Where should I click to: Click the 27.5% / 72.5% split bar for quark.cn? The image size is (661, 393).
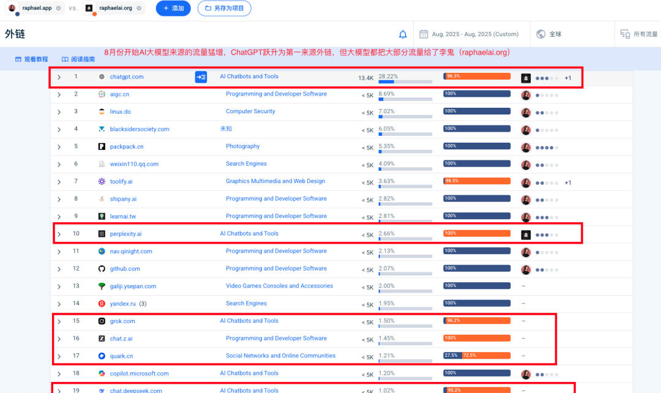point(477,356)
